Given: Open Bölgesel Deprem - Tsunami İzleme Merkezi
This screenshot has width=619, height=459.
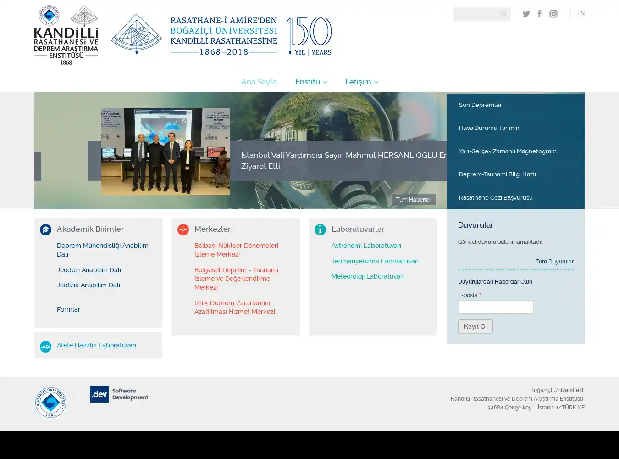Looking at the screenshot, I should [x=236, y=279].
